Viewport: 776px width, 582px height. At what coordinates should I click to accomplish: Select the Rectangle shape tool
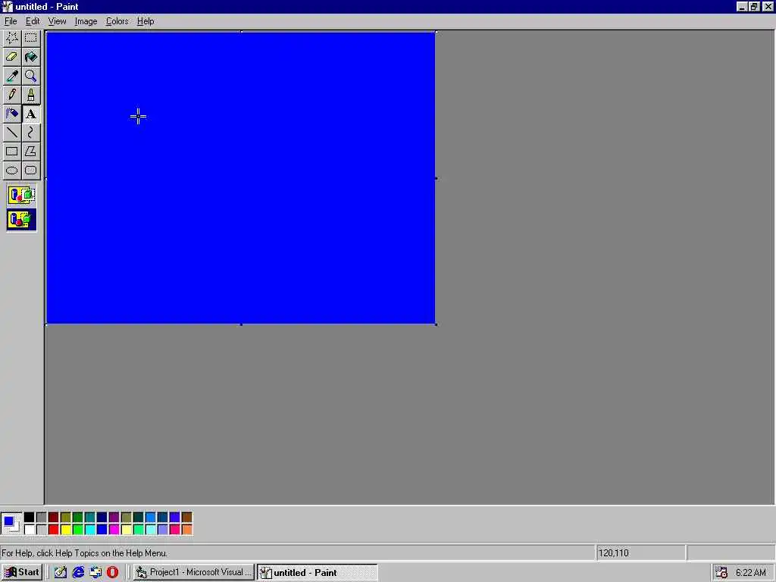click(12, 152)
